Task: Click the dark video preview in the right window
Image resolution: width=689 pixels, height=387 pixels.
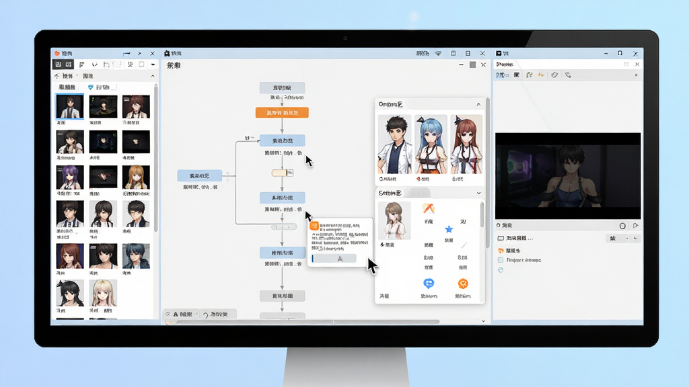Action: (568, 176)
